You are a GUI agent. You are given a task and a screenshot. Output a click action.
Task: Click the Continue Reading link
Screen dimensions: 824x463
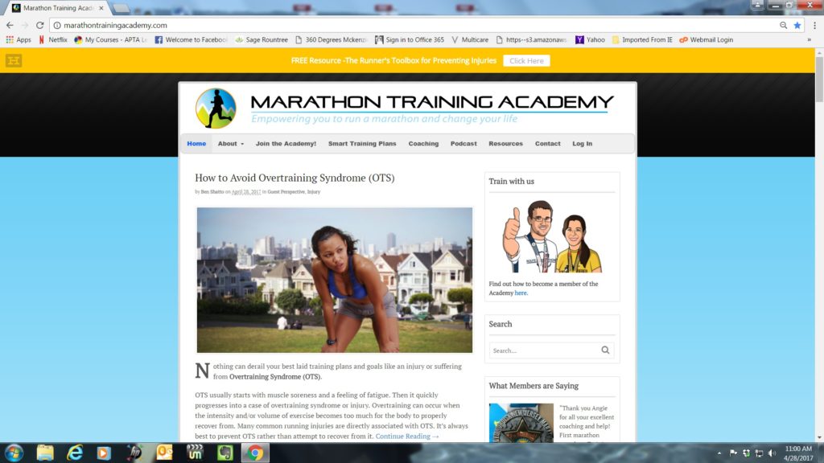[406, 436]
